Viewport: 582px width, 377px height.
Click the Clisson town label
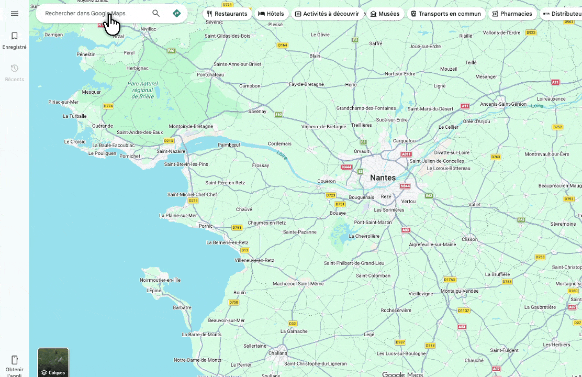[469, 239]
